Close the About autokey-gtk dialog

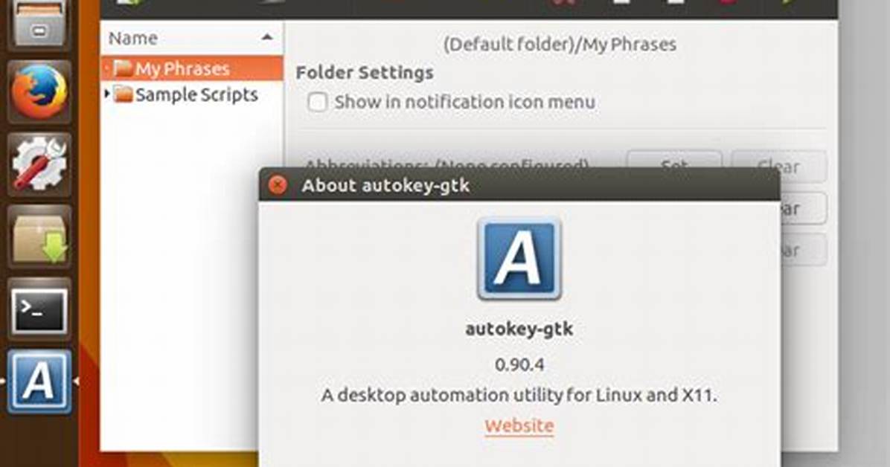(278, 185)
